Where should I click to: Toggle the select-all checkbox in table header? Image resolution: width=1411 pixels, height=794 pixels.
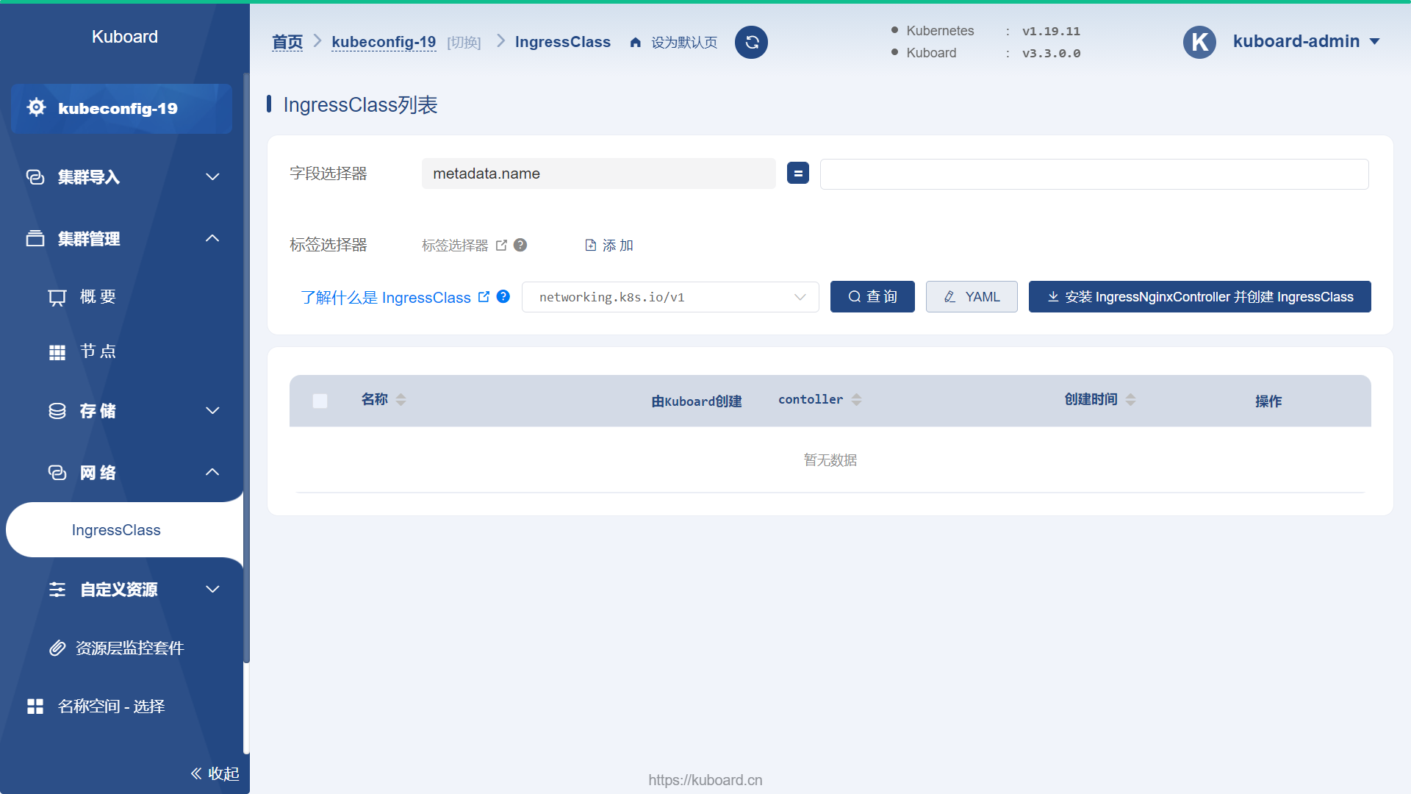(320, 401)
